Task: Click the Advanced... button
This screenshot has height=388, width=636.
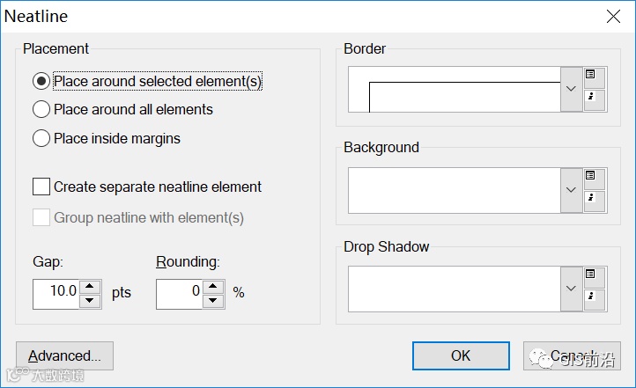Action: tap(64, 355)
